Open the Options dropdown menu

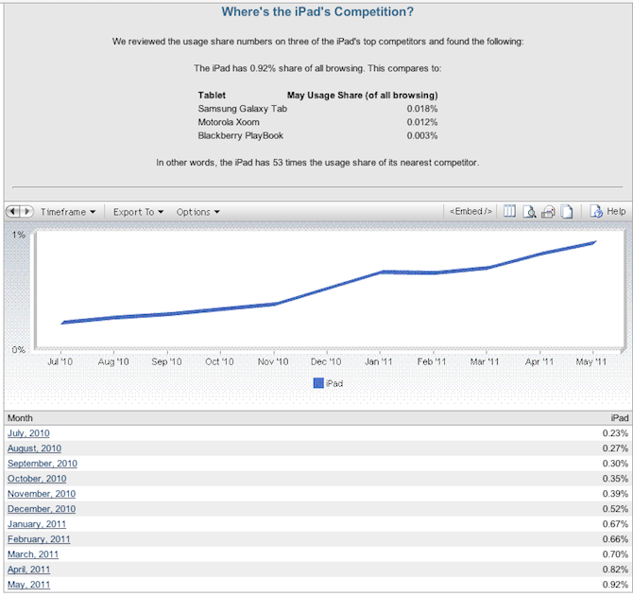coord(197,212)
